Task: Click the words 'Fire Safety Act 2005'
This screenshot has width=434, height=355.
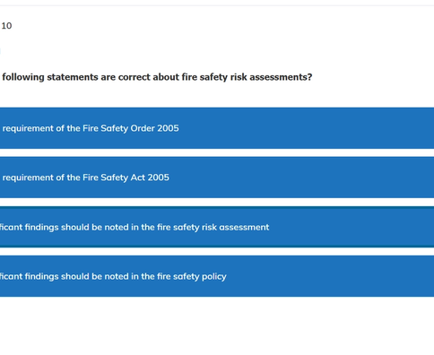Action: tap(126, 177)
